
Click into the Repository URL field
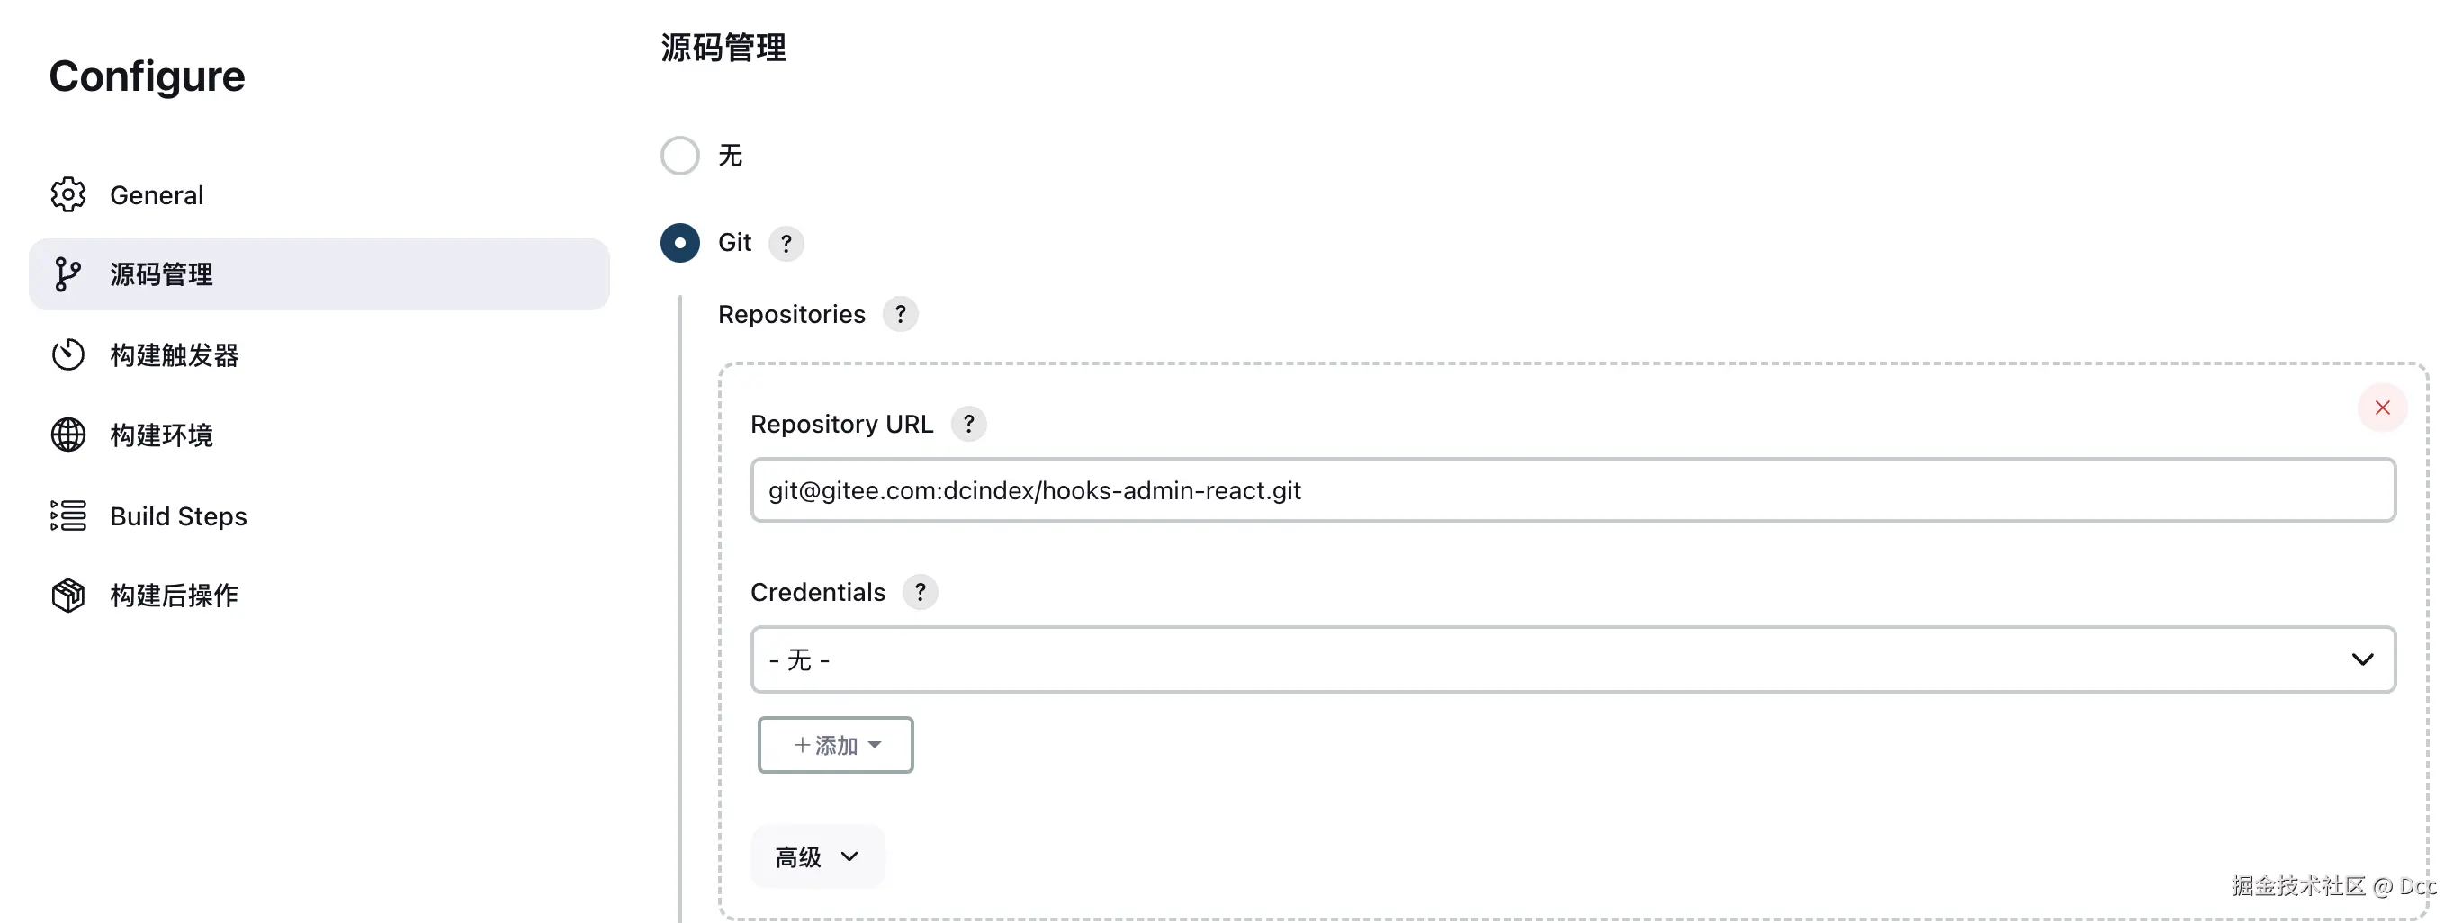click(1572, 490)
